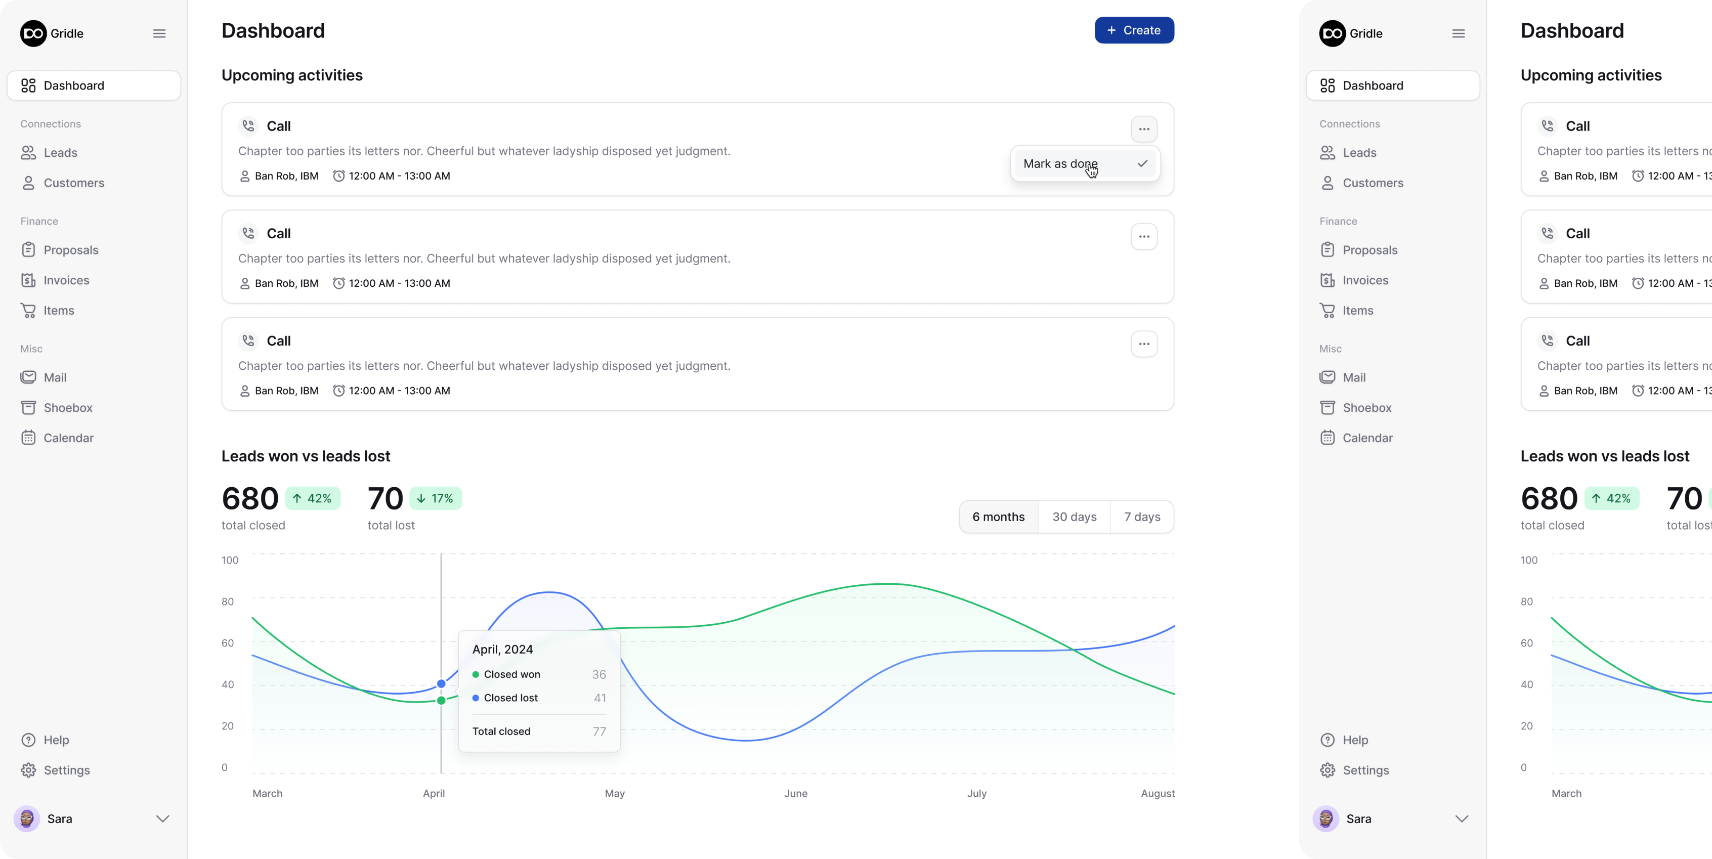Click the Gridle logo icon in left sidebar
Viewport: 1712px width, 859px height.
[x=32, y=33]
